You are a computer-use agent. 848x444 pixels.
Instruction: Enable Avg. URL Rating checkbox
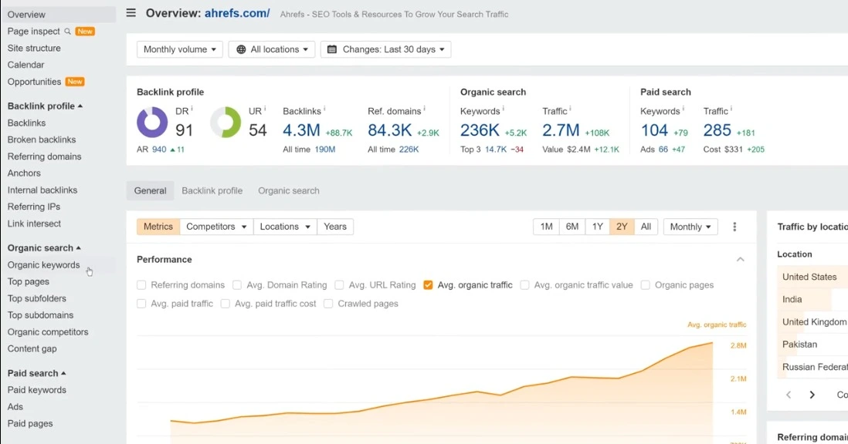339,285
